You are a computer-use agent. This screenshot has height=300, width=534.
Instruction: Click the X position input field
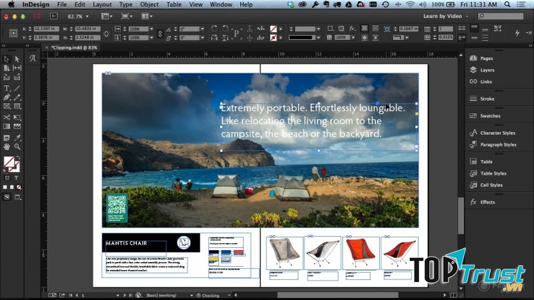pos(46,29)
